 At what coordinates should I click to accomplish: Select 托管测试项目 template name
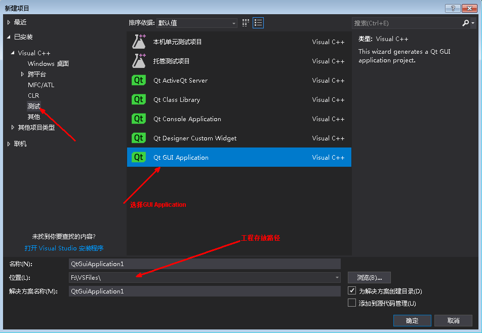[171, 61]
